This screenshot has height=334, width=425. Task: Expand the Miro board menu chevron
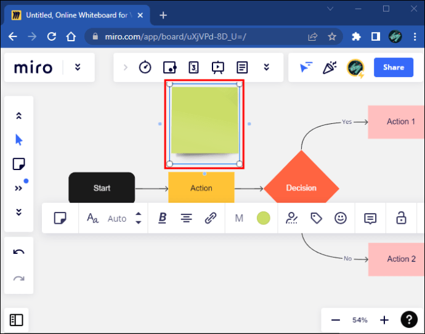coord(78,67)
